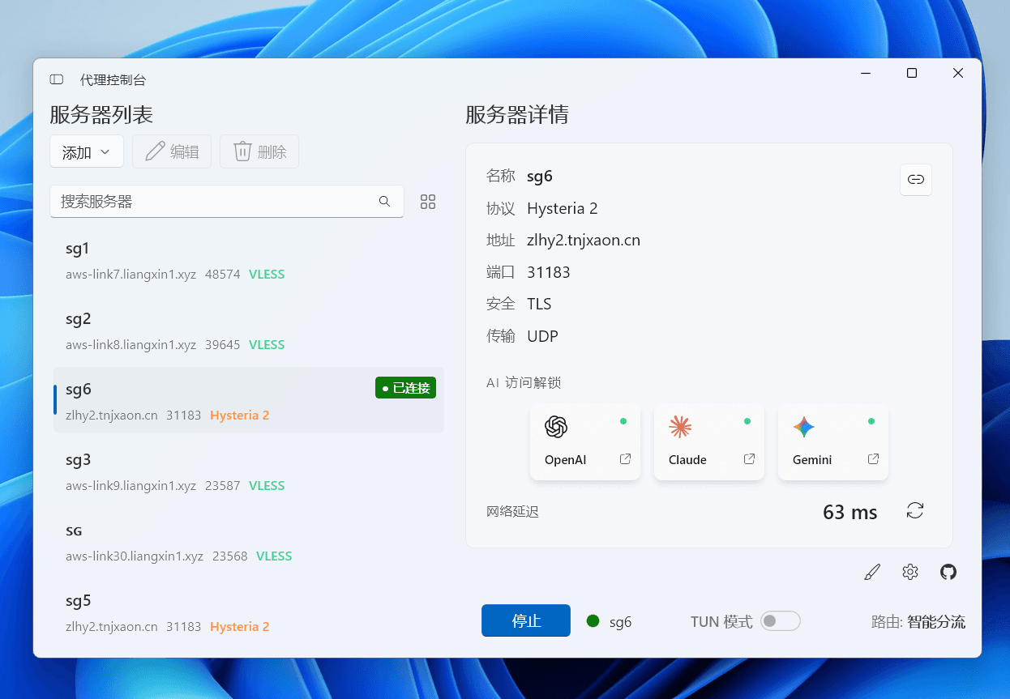Toggle TUN 模式 switch
This screenshot has height=699, width=1010.
click(x=781, y=620)
